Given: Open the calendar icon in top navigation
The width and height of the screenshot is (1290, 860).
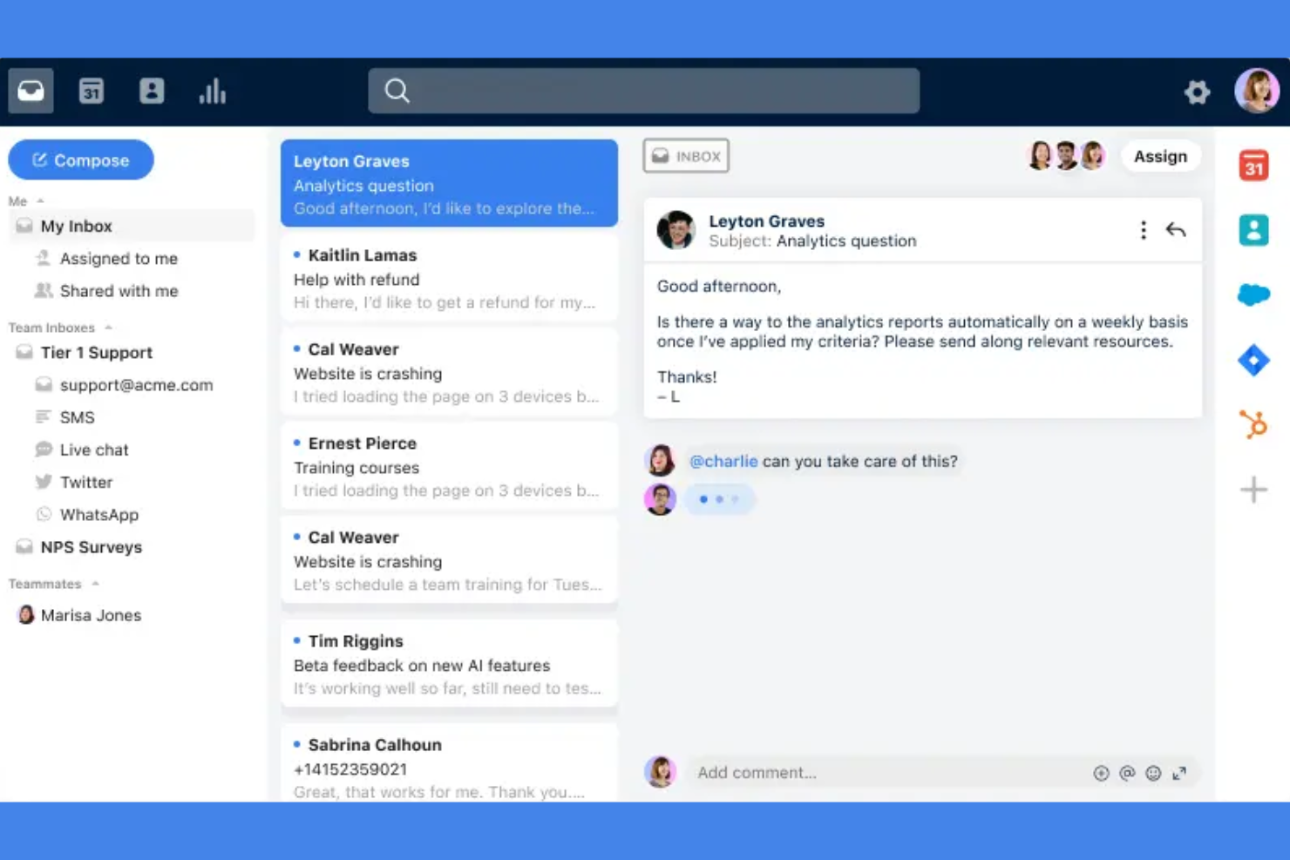Looking at the screenshot, I should click(92, 91).
